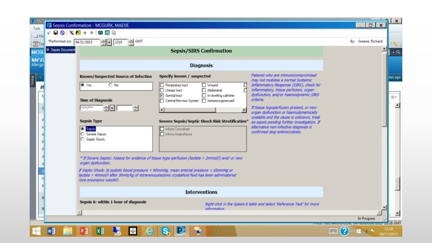432x243 pixels.
Task: Check the Wound checkbox
Action: tap(204, 85)
